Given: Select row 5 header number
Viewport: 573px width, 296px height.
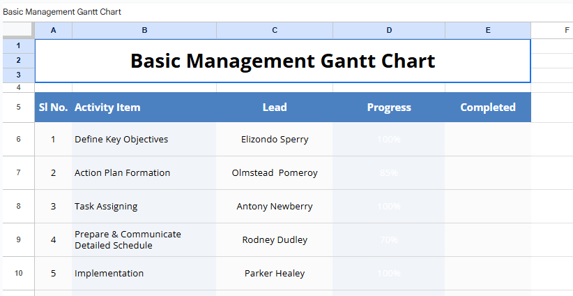Looking at the screenshot, I should pyautogui.click(x=18, y=108).
